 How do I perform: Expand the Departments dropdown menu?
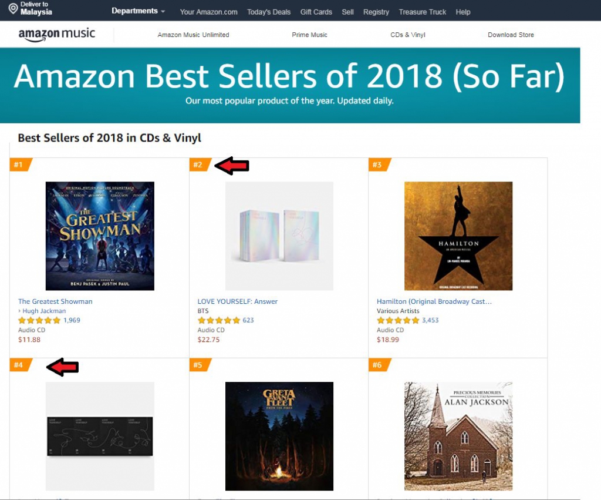pos(139,11)
